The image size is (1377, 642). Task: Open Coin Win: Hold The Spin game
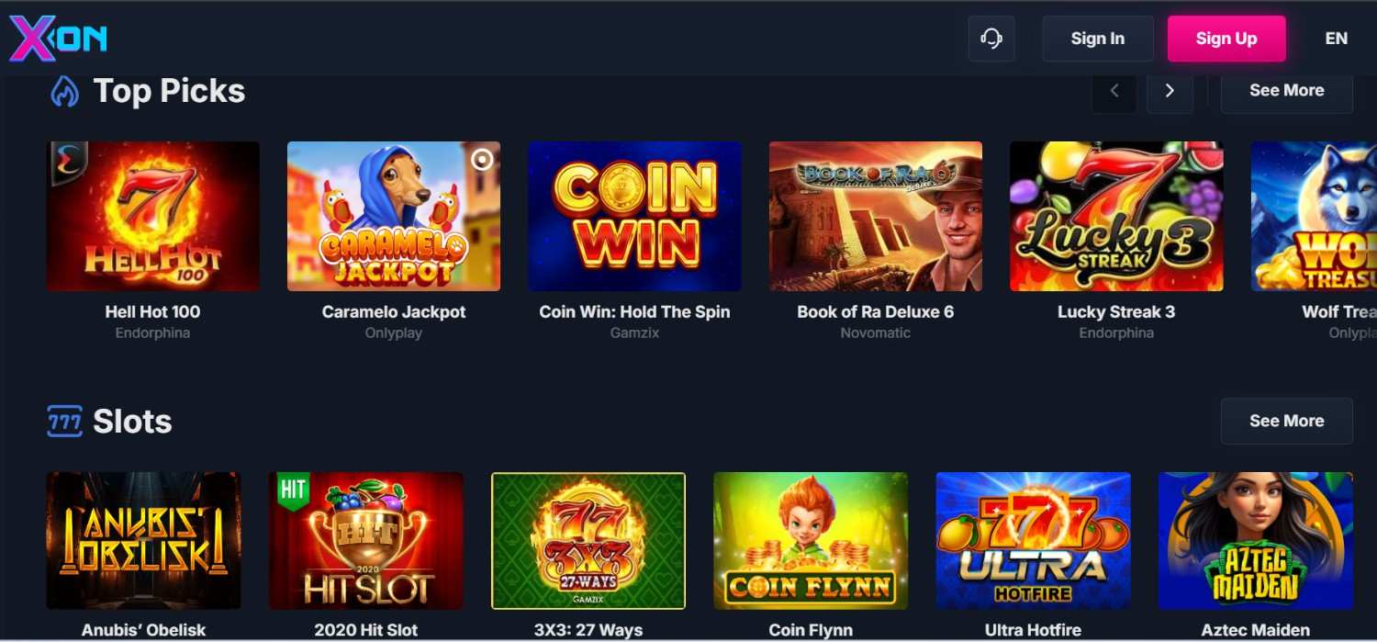[634, 216]
